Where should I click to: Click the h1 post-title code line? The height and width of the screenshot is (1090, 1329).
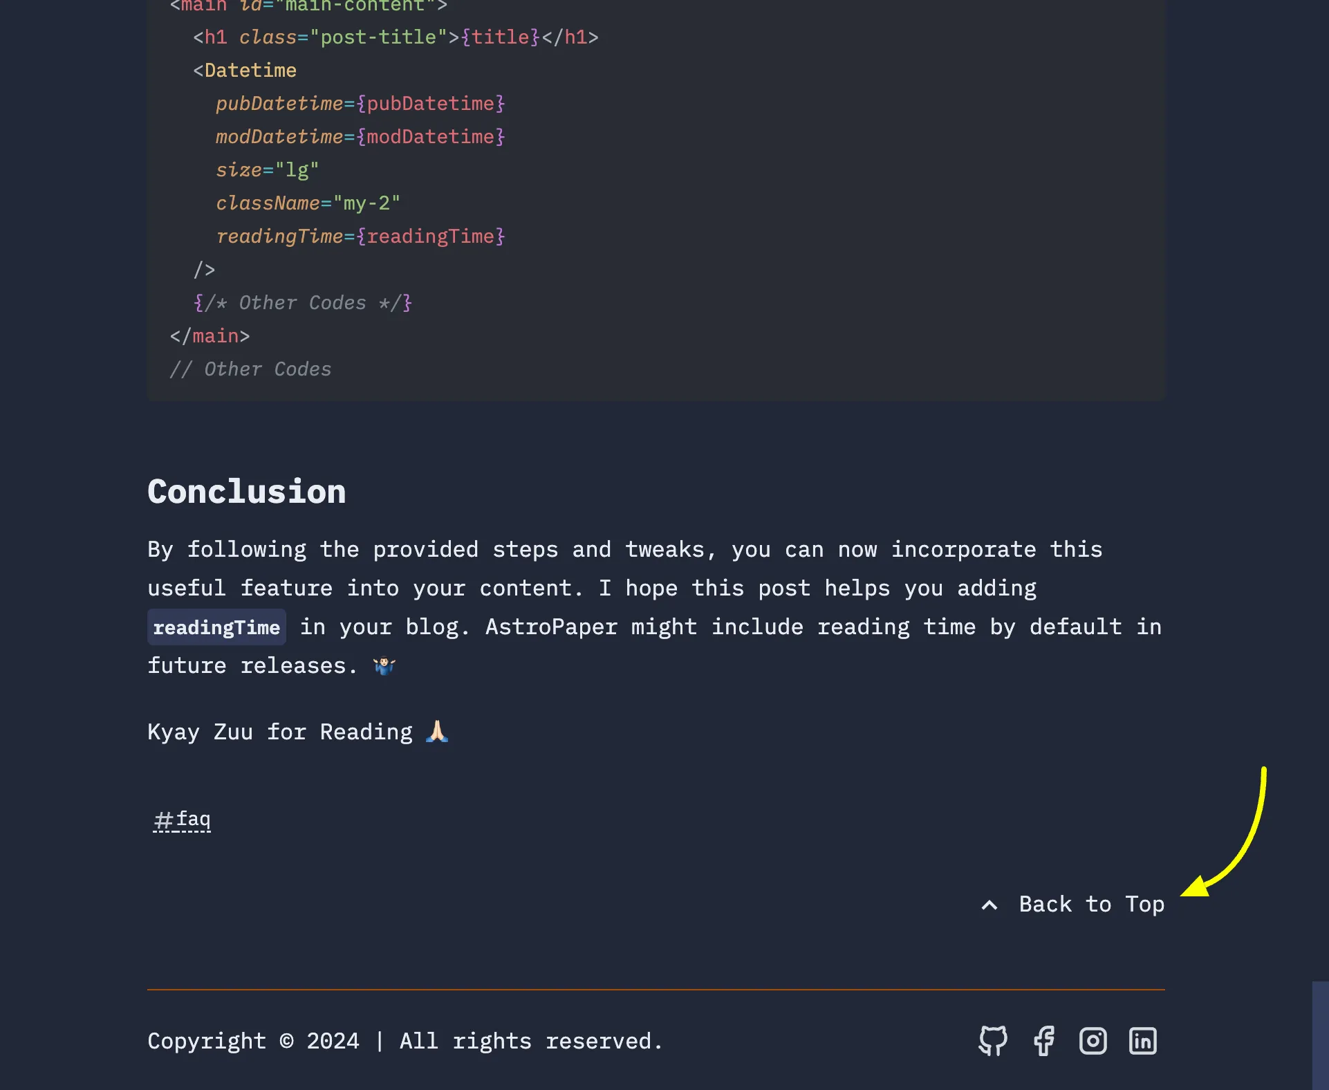[396, 37]
